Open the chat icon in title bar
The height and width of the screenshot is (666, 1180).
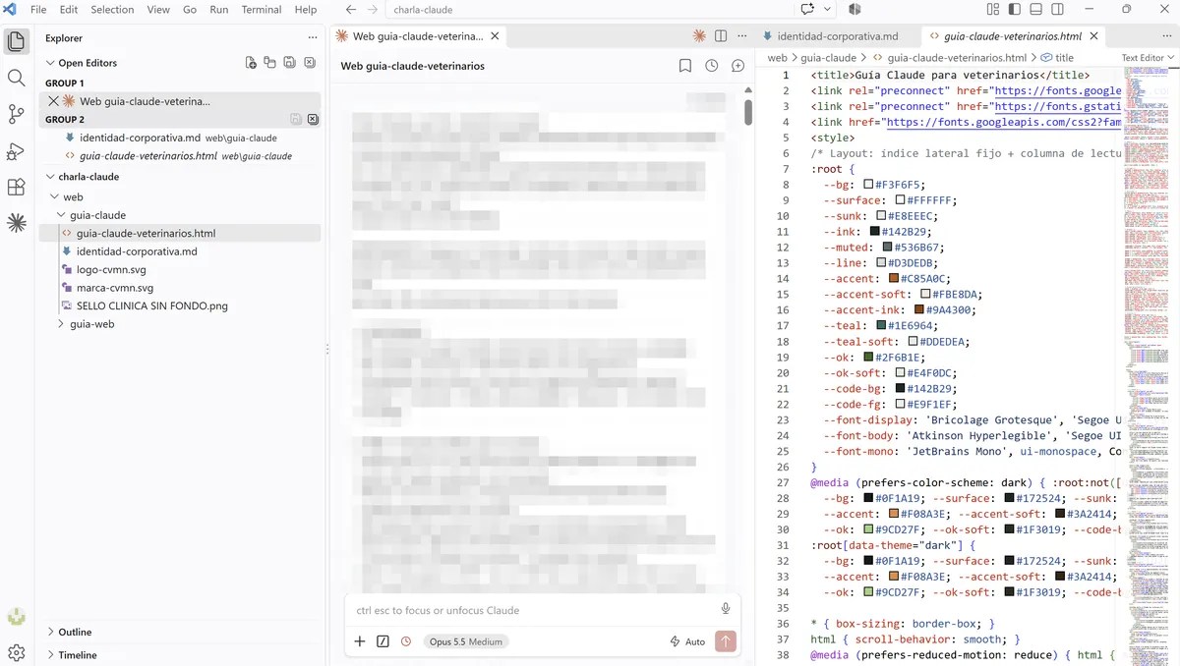click(807, 9)
